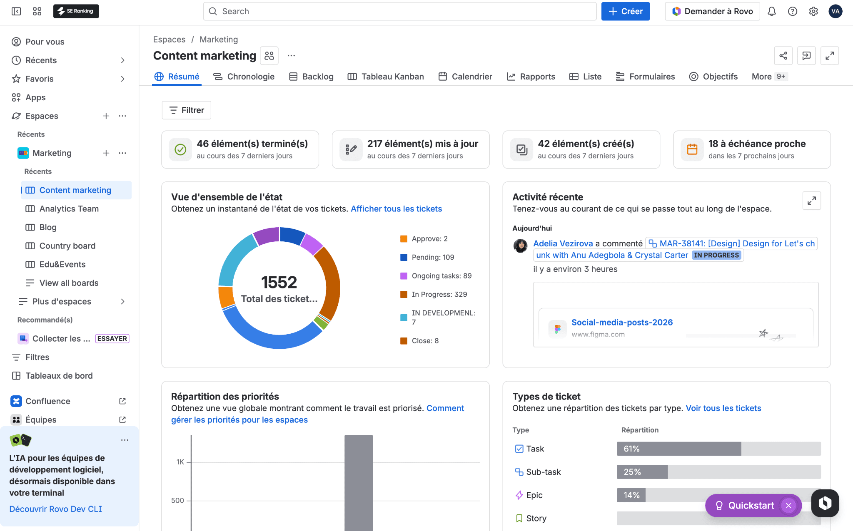Viewport: 853px width, 531px height.
Task: Open the notifications bell
Action: [x=771, y=11]
